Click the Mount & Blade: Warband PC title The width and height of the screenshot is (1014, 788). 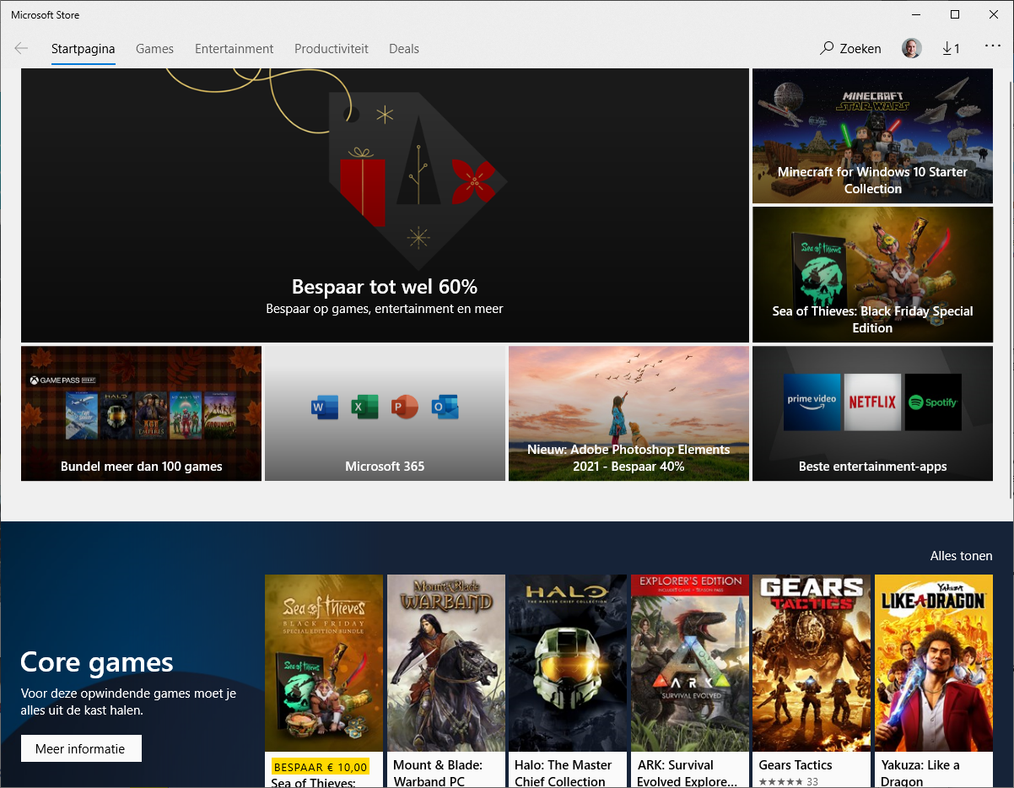pyautogui.click(x=438, y=773)
